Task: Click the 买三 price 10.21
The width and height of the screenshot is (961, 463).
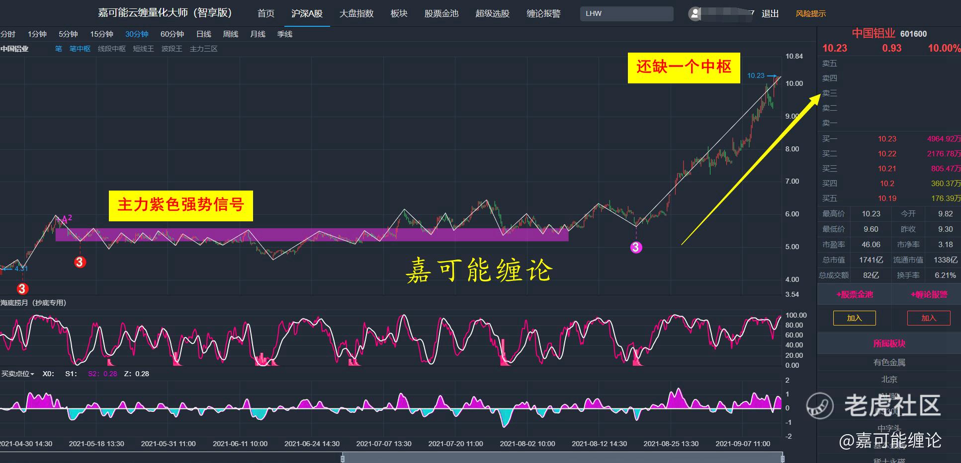Action: point(887,169)
